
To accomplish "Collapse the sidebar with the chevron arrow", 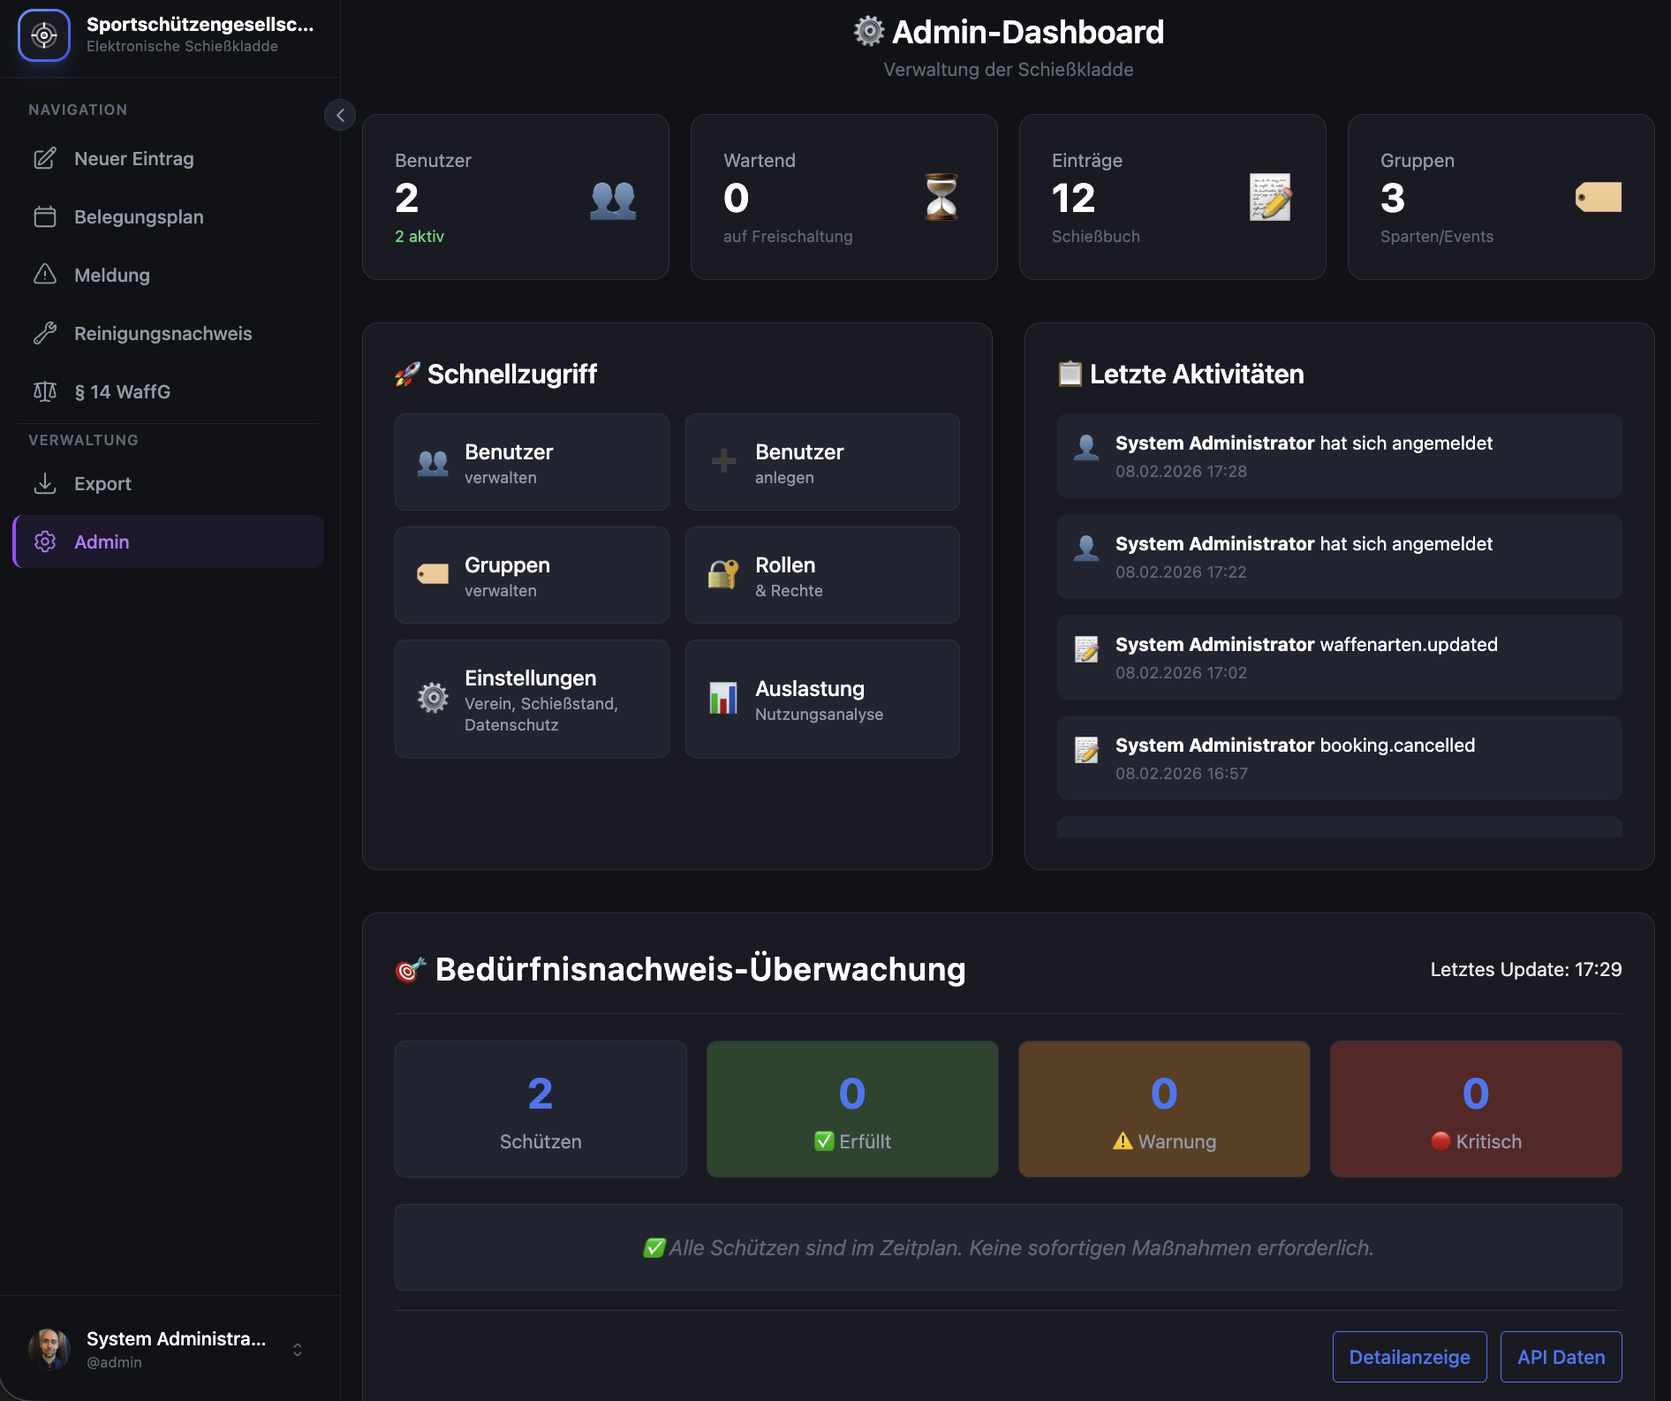I will click(339, 115).
